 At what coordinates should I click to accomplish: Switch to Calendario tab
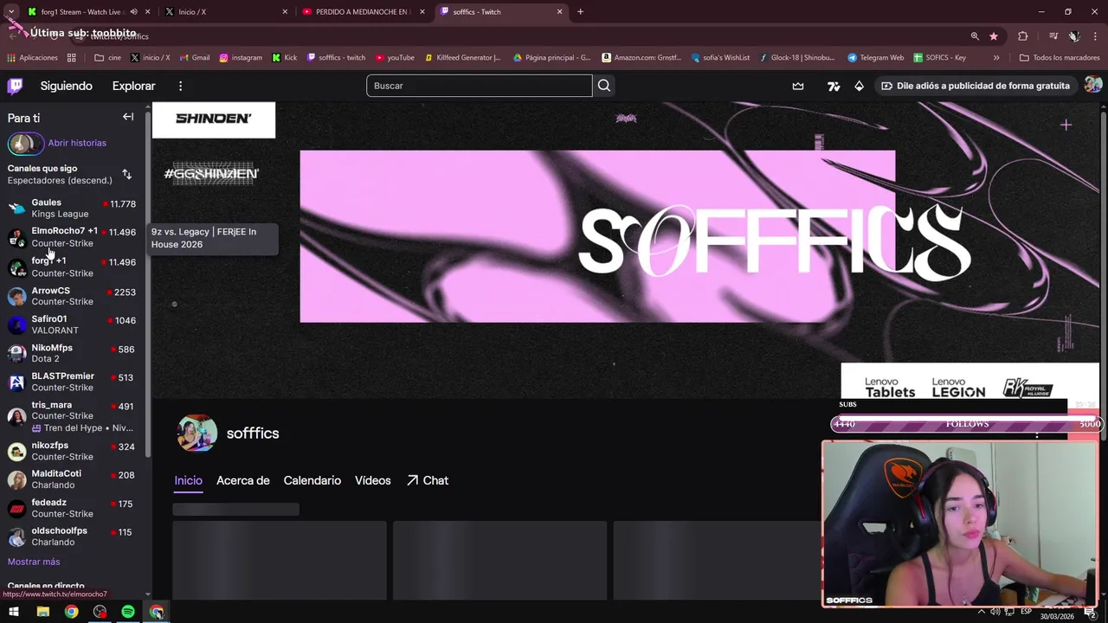pos(312,480)
